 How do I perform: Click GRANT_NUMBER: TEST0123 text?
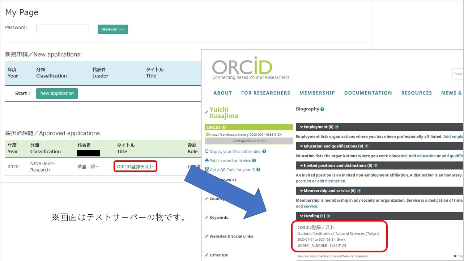[322, 245]
